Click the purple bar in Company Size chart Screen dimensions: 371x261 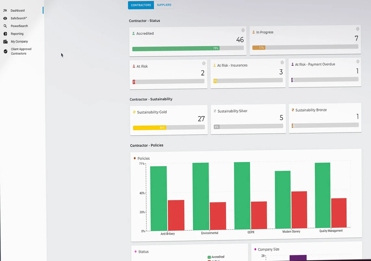coord(298,258)
